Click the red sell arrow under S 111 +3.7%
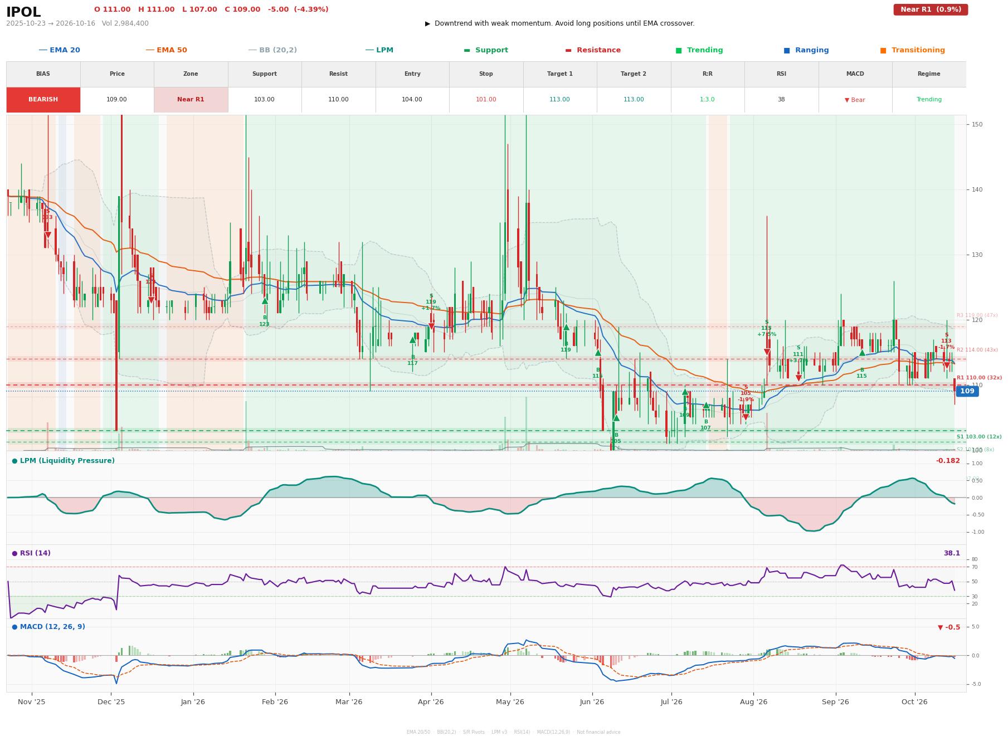 click(x=798, y=378)
